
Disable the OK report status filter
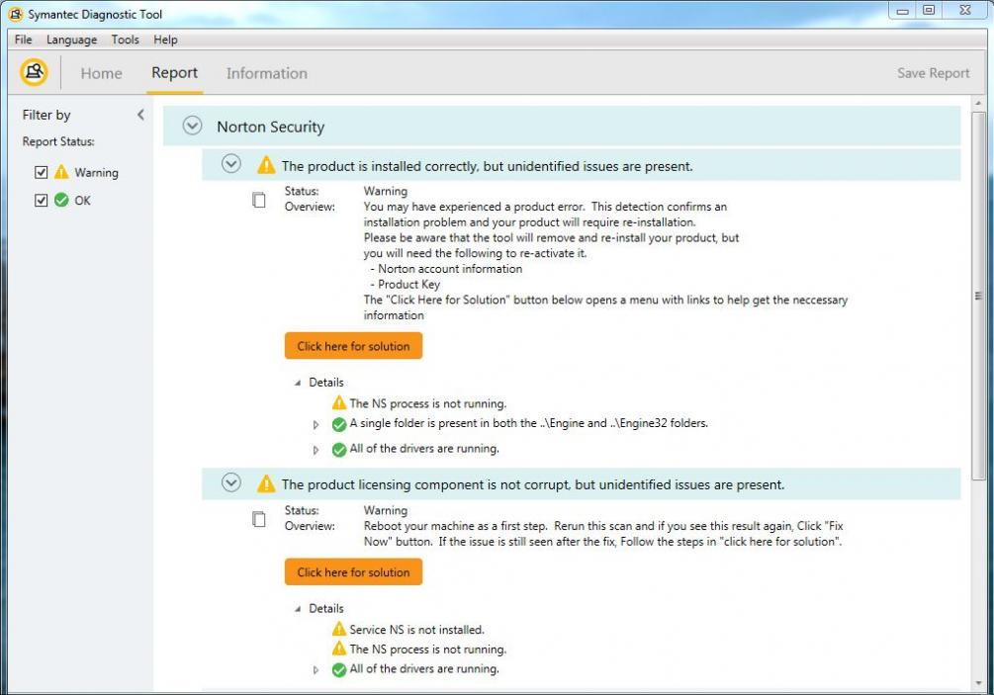[x=41, y=200]
